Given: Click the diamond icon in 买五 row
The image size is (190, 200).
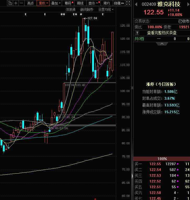Looking at the screenshot, I should [x=178, y=187].
